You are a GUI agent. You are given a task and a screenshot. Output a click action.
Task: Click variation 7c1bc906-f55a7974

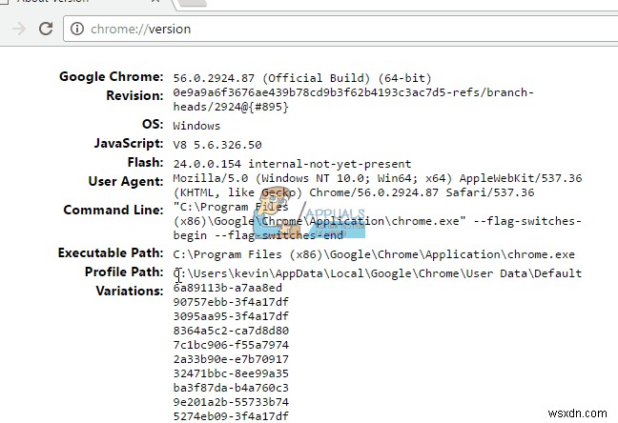[231, 345]
